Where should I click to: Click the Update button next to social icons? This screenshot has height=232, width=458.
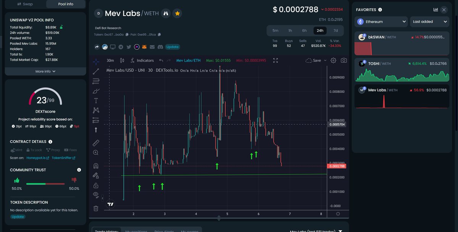(x=173, y=47)
